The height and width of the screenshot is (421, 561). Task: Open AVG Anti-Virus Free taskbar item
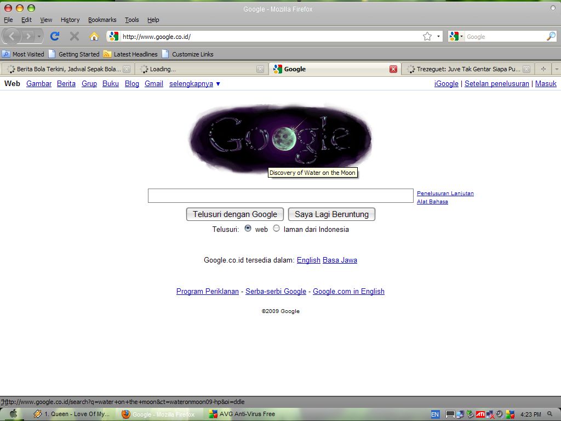[242, 414]
